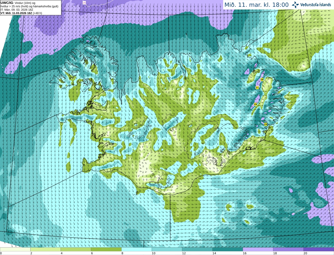Viewport: 334px width, 255px height.
Task: Pick the light teal 10–12 m/s legend swatch
Action: click(x=167, y=249)
